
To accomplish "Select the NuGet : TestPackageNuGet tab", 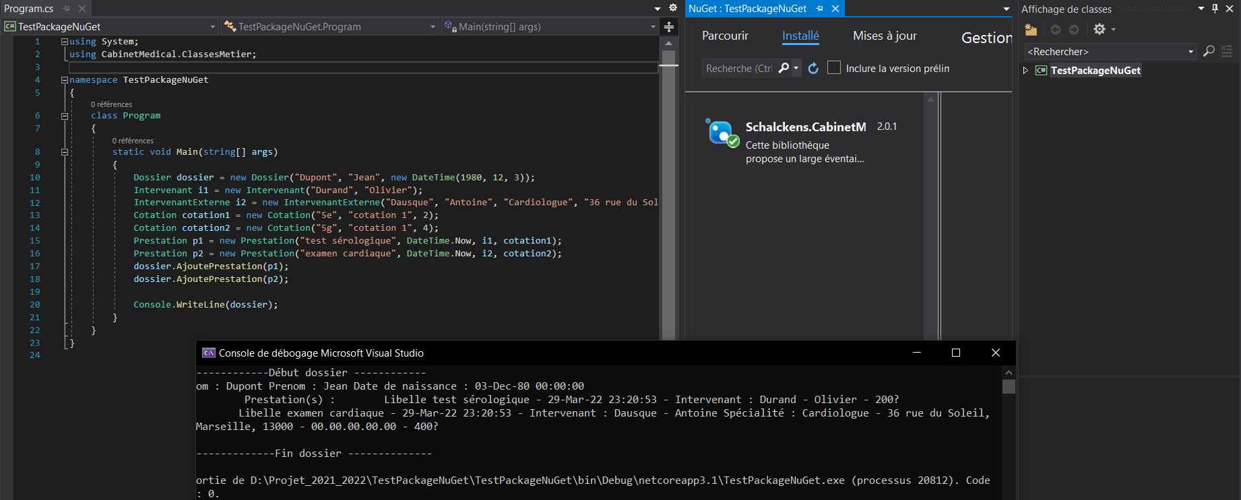I will (747, 9).
